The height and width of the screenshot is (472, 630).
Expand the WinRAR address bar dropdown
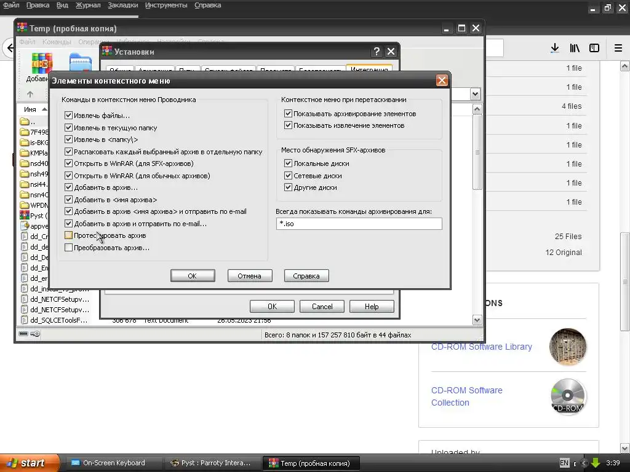click(x=476, y=94)
